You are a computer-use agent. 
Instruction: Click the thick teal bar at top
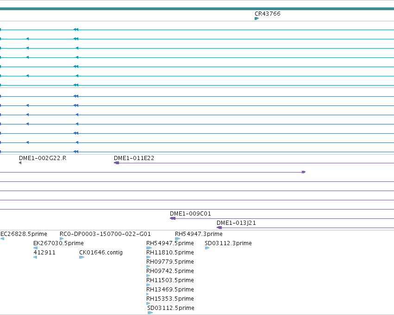pos(197,9)
